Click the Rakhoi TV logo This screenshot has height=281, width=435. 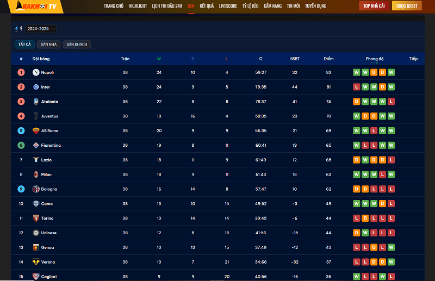[x=36, y=6]
